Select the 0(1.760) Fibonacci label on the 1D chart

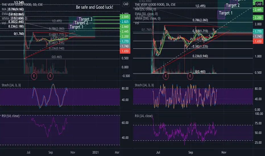pos(19,34)
